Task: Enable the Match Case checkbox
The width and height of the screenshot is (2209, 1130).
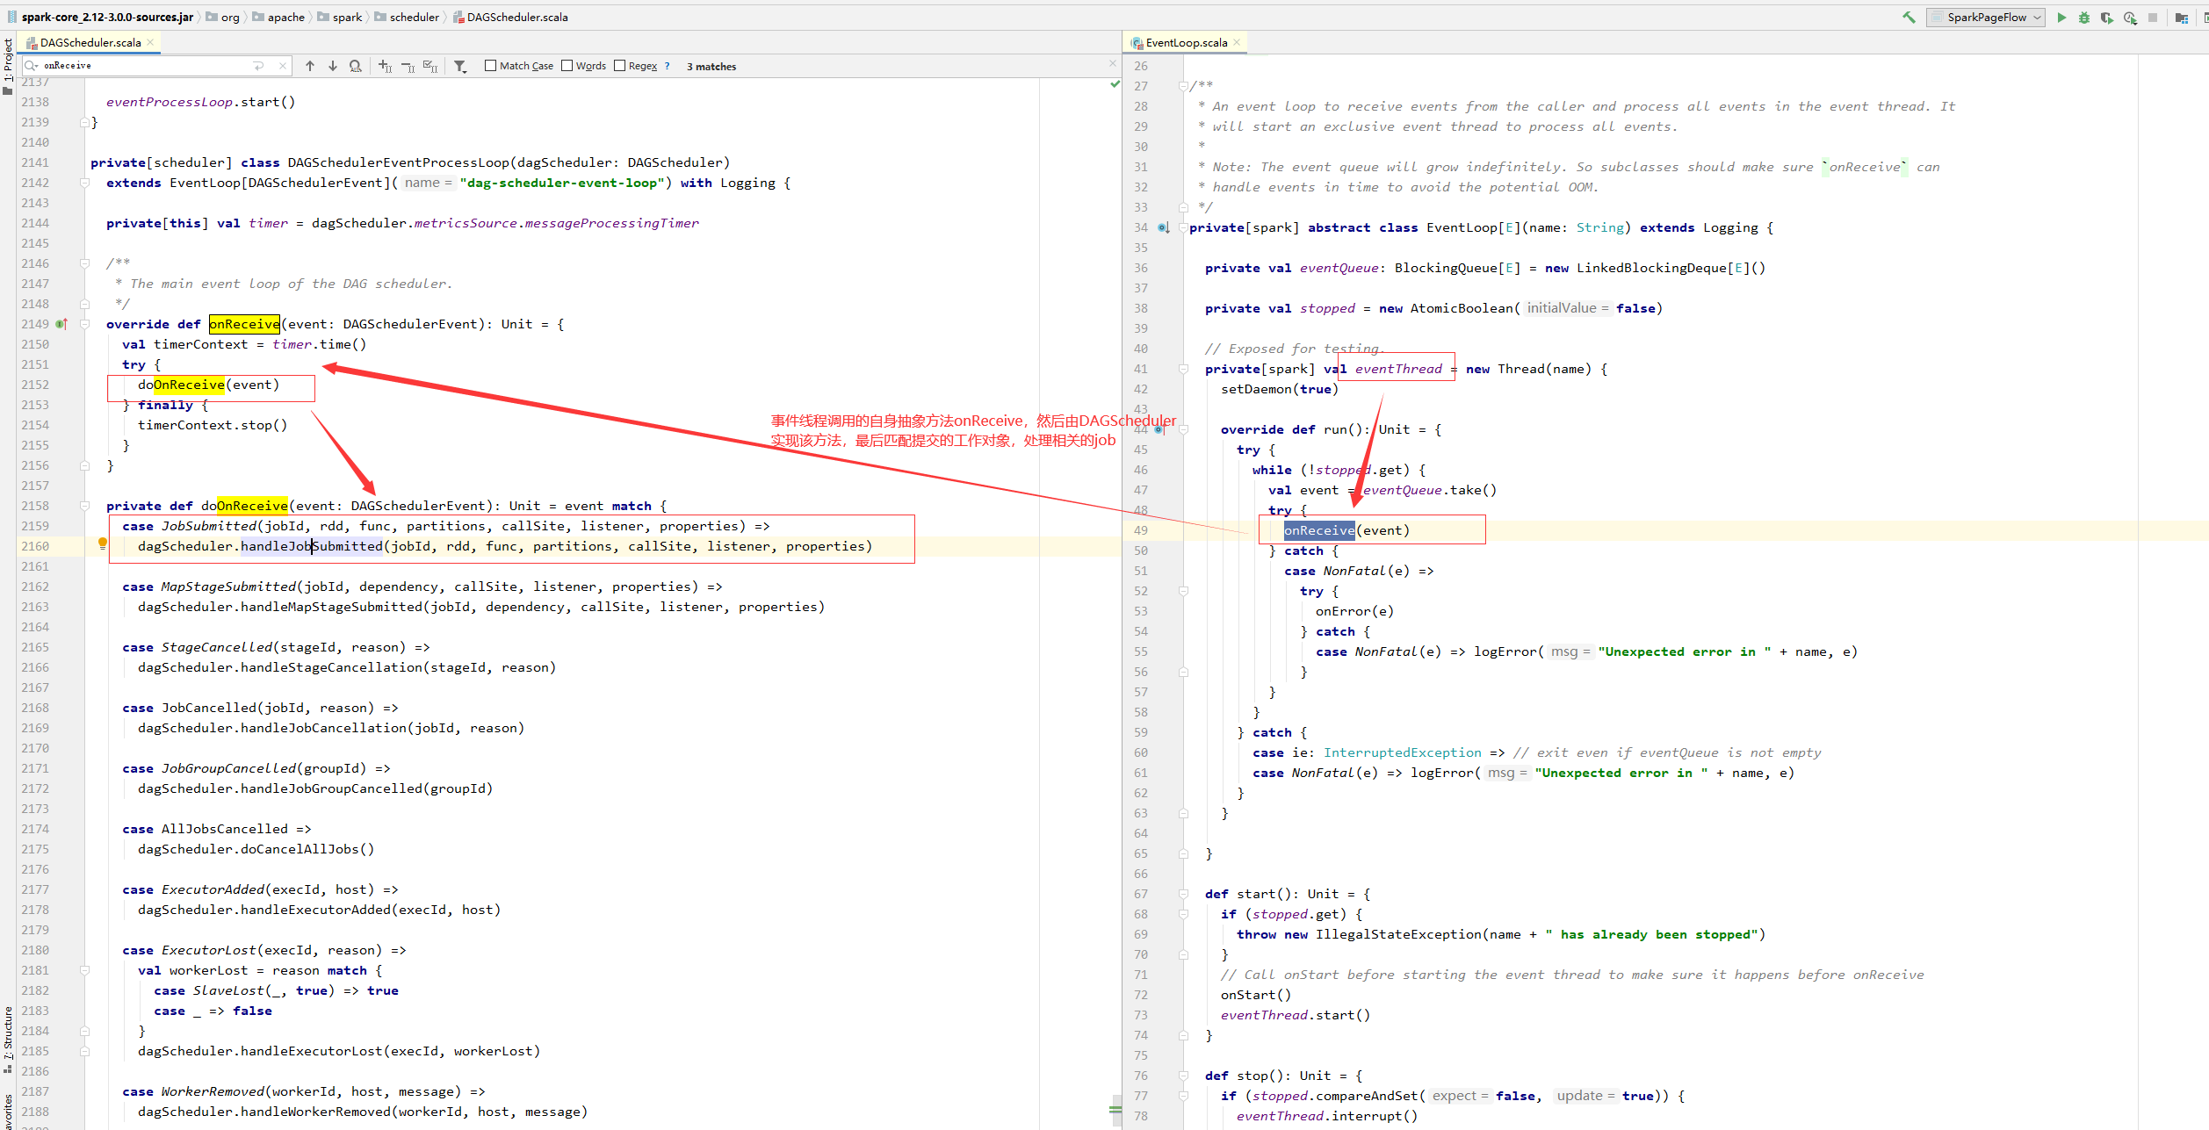Action: [491, 66]
